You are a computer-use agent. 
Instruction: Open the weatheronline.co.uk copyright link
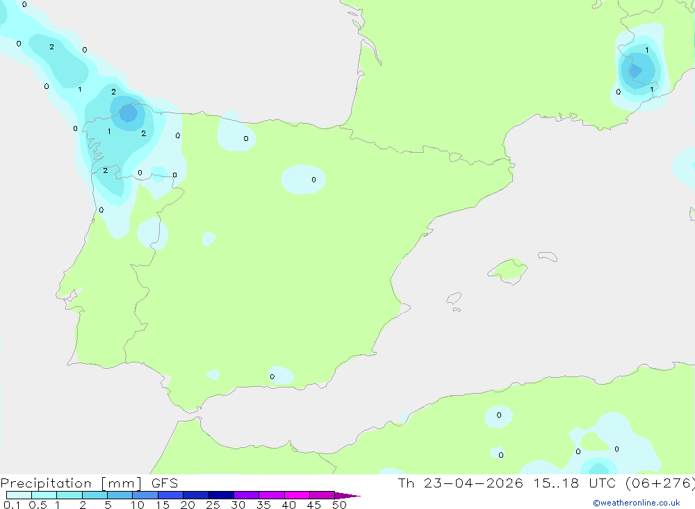point(637,503)
